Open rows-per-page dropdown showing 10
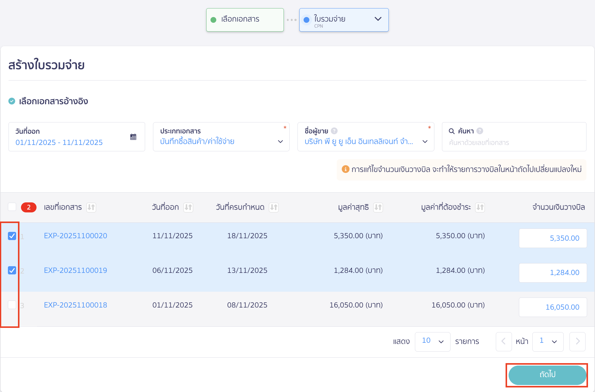 tap(432, 342)
